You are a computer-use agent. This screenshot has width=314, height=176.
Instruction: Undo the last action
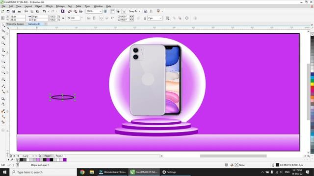click(45, 11)
